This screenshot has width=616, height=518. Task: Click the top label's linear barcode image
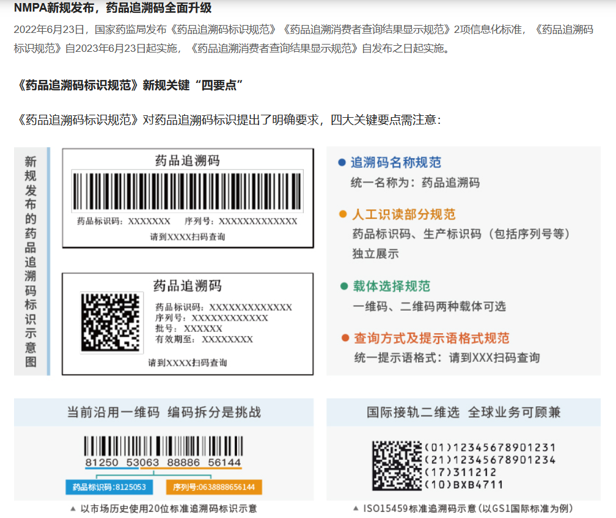tap(187, 192)
